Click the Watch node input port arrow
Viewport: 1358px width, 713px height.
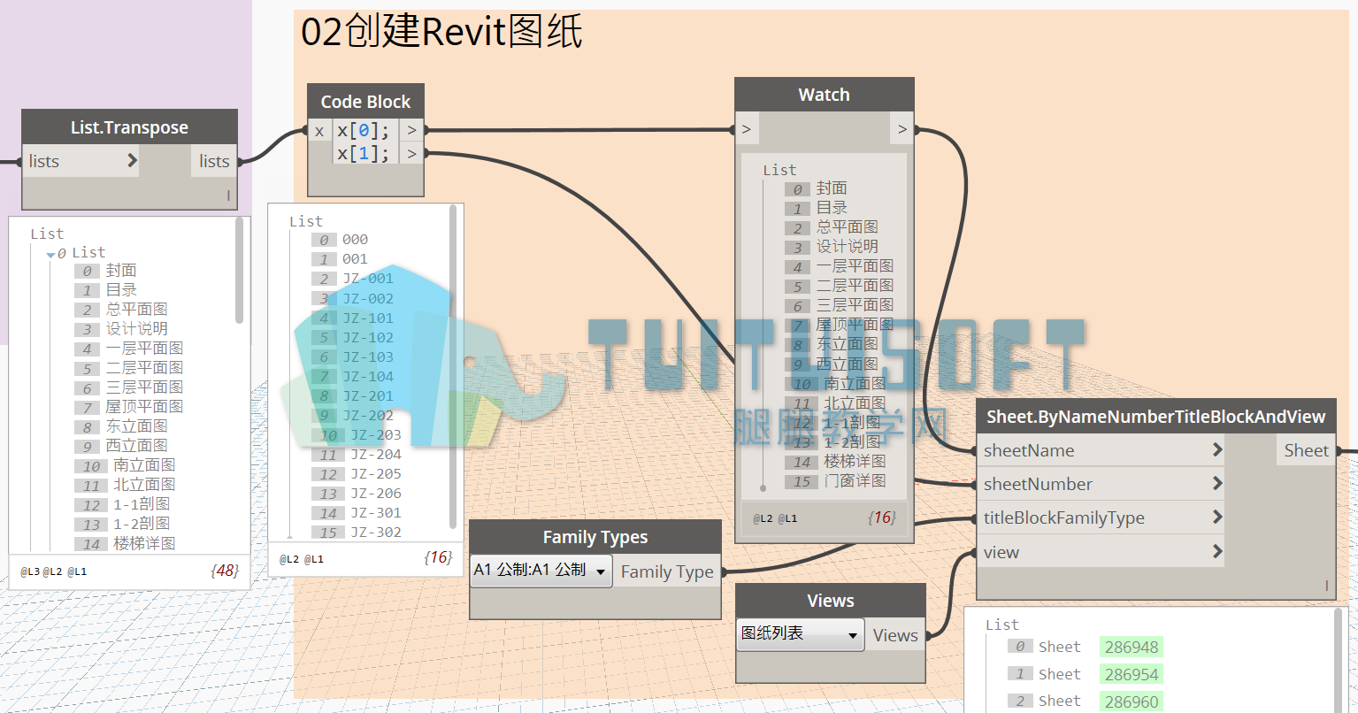(747, 129)
